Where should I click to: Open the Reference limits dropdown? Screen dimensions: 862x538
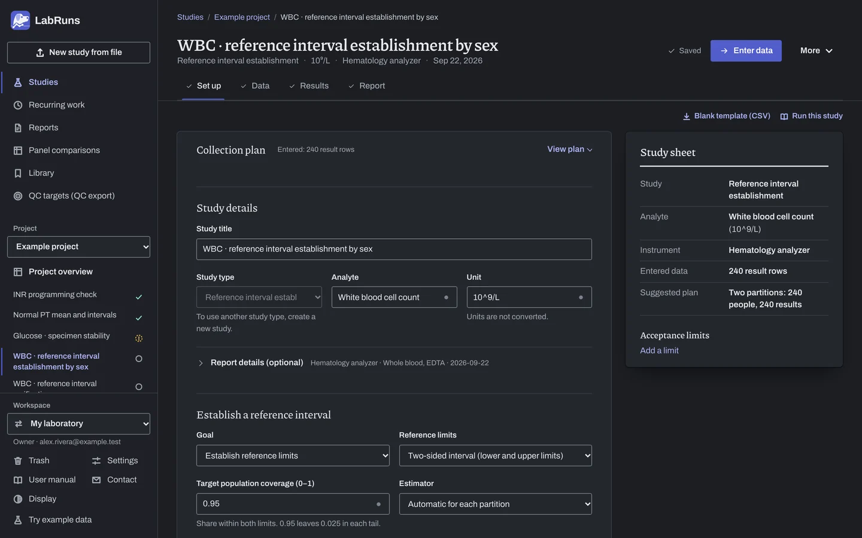[x=496, y=456]
